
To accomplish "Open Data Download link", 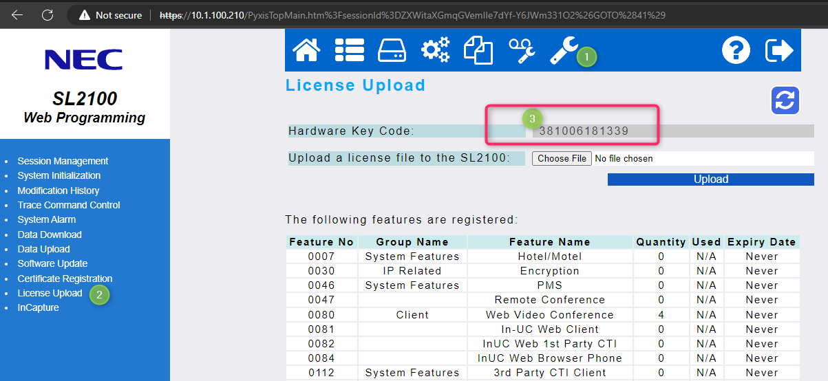I will (x=50, y=235).
